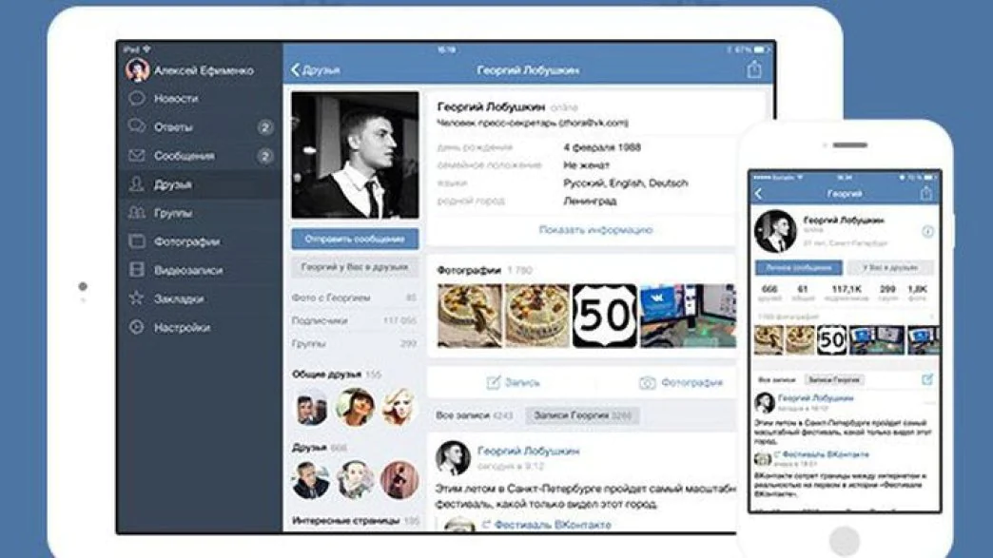Tap Общие друзья heading
The height and width of the screenshot is (558, 993).
pyautogui.click(x=327, y=374)
